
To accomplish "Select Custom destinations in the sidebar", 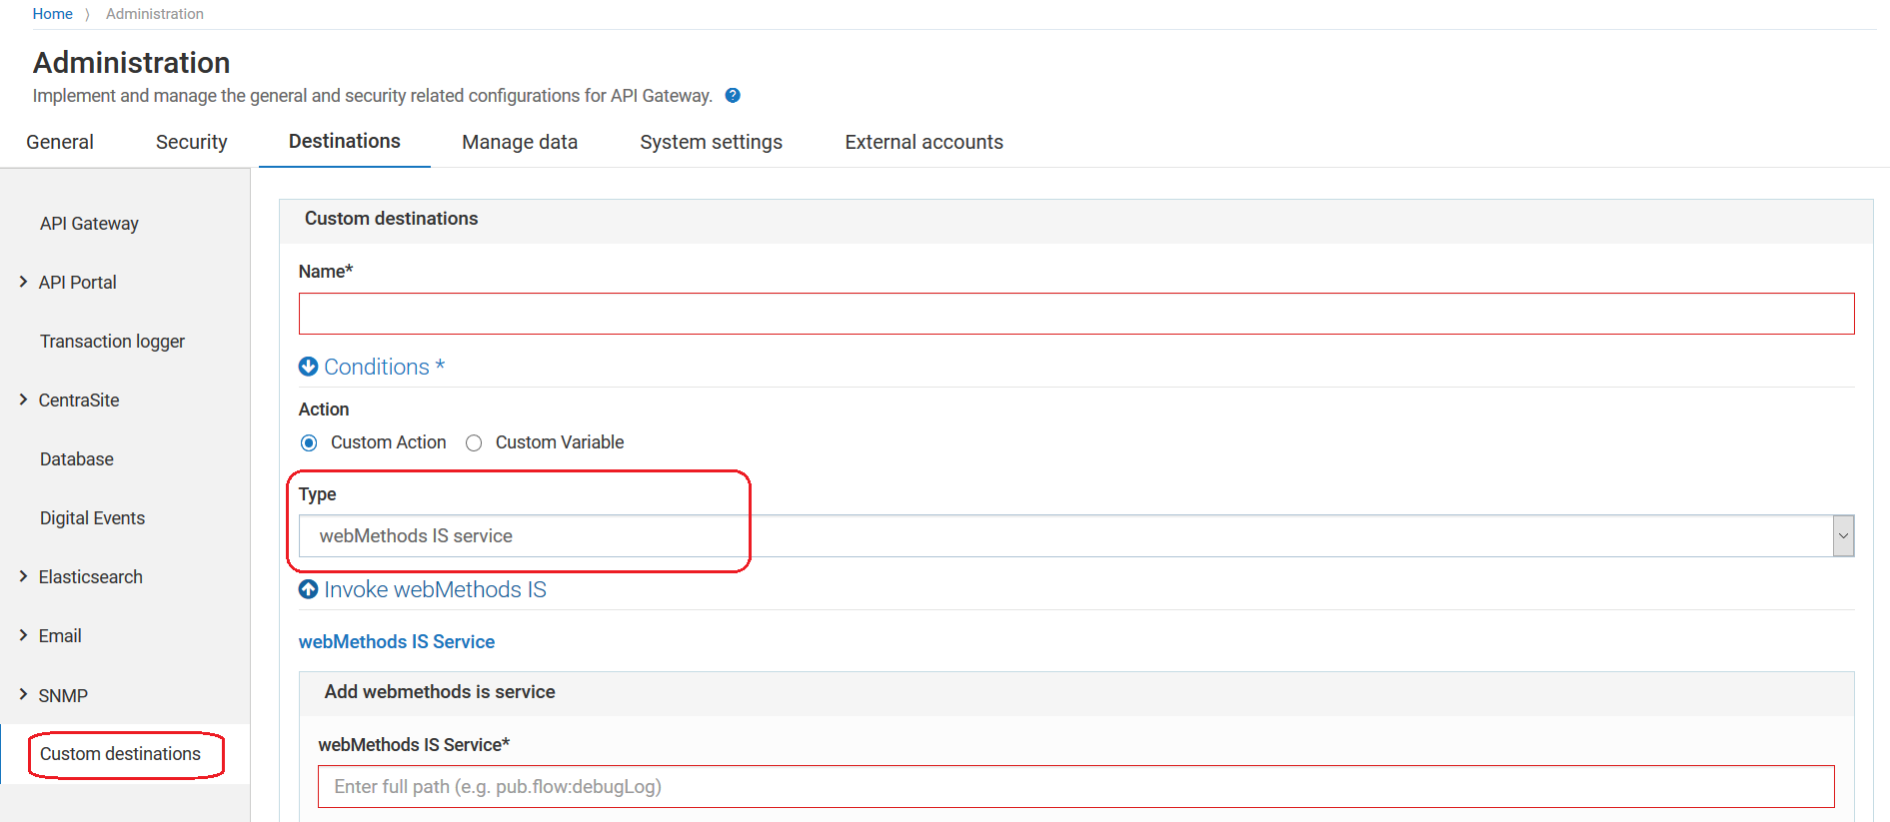I will click(120, 754).
